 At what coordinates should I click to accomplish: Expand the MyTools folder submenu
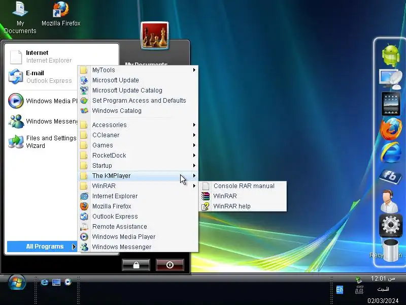point(138,70)
